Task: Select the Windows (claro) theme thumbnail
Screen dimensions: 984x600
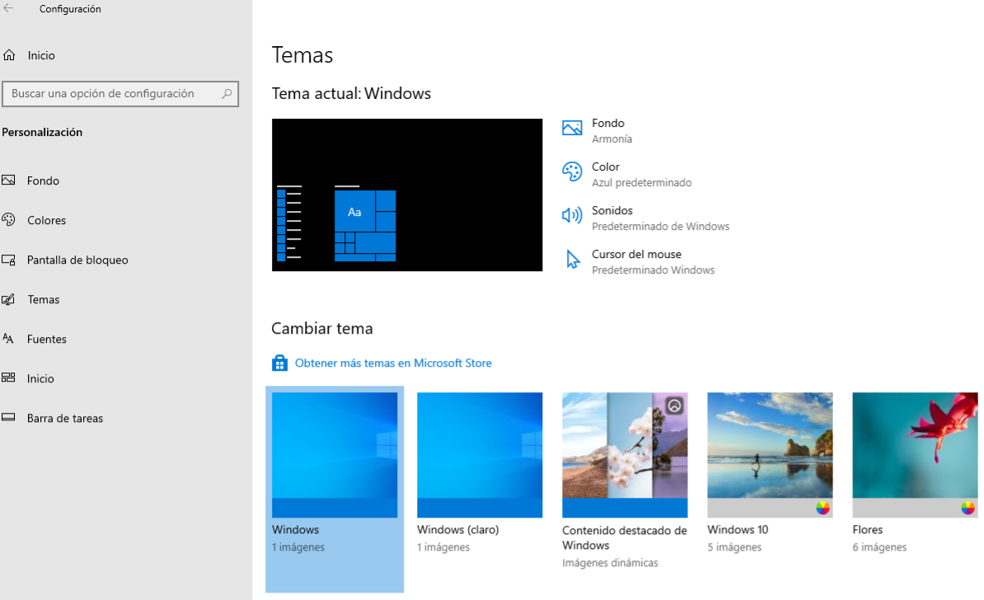Action: coord(480,455)
